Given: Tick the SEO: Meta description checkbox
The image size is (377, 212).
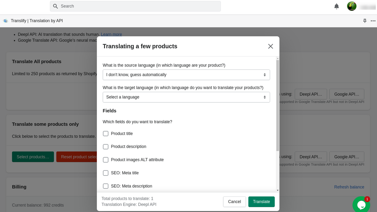Looking at the screenshot, I should pos(106,186).
